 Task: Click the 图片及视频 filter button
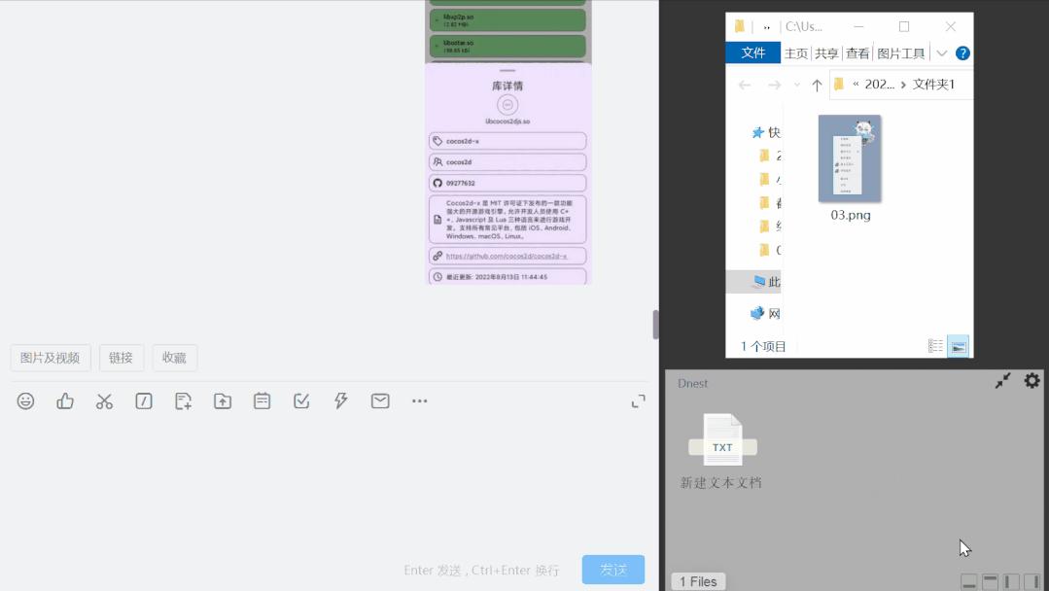tap(51, 358)
